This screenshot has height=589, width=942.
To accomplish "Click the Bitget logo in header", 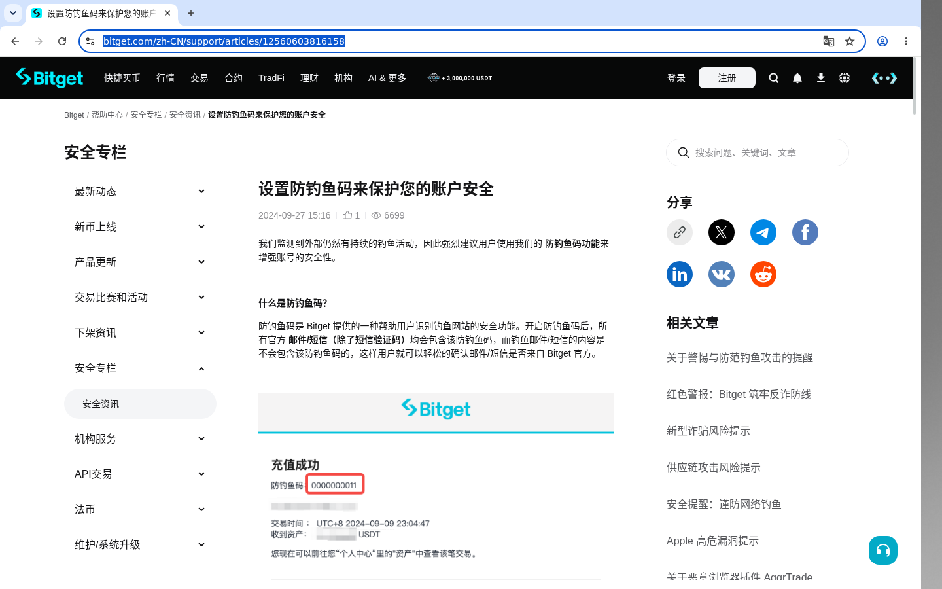I will pos(50,78).
